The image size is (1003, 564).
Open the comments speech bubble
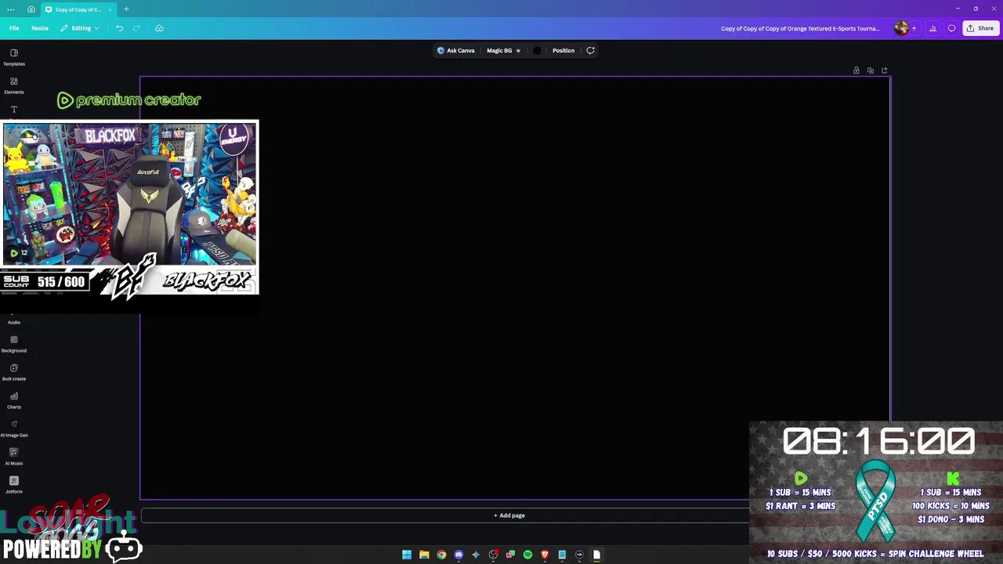[x=951, y=28]
